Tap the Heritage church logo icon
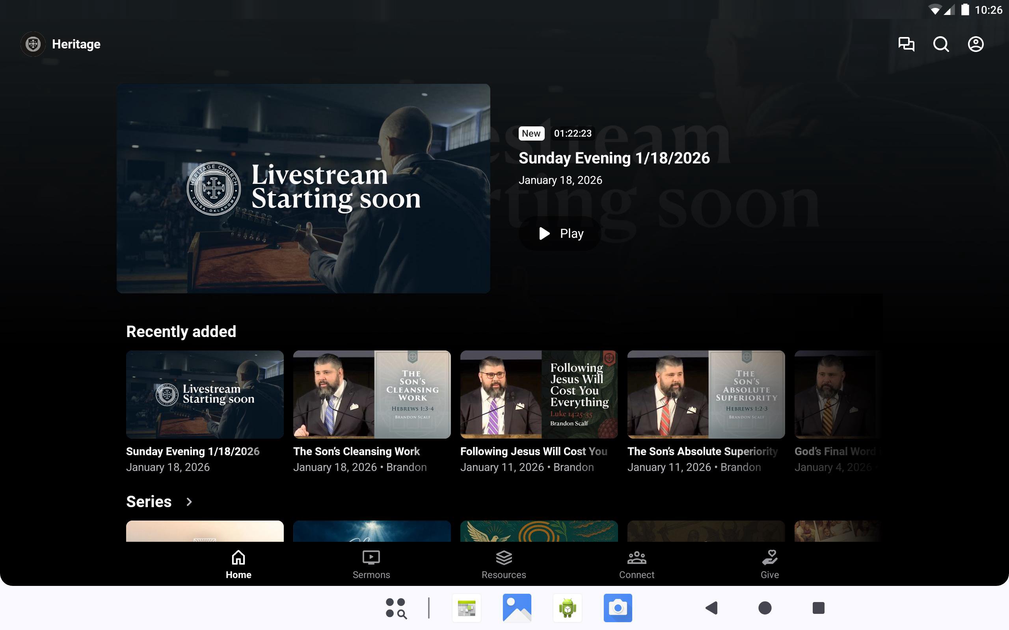1009x630 pixels. coord(33,44)
